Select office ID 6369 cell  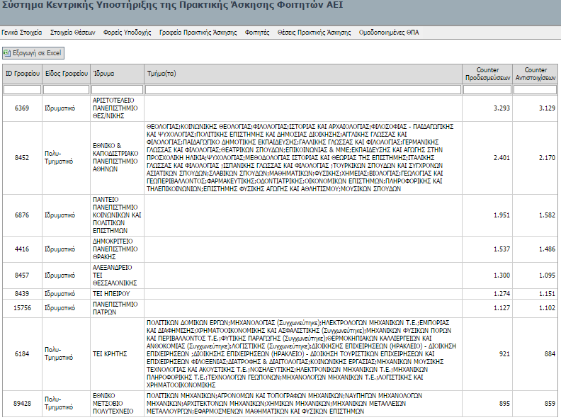click(22, 108)
